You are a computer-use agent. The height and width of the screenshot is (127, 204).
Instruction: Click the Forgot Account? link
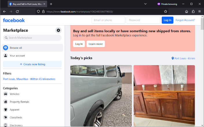pos(185,20)
